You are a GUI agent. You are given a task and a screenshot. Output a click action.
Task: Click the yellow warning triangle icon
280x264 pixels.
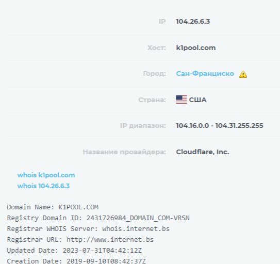243,74
